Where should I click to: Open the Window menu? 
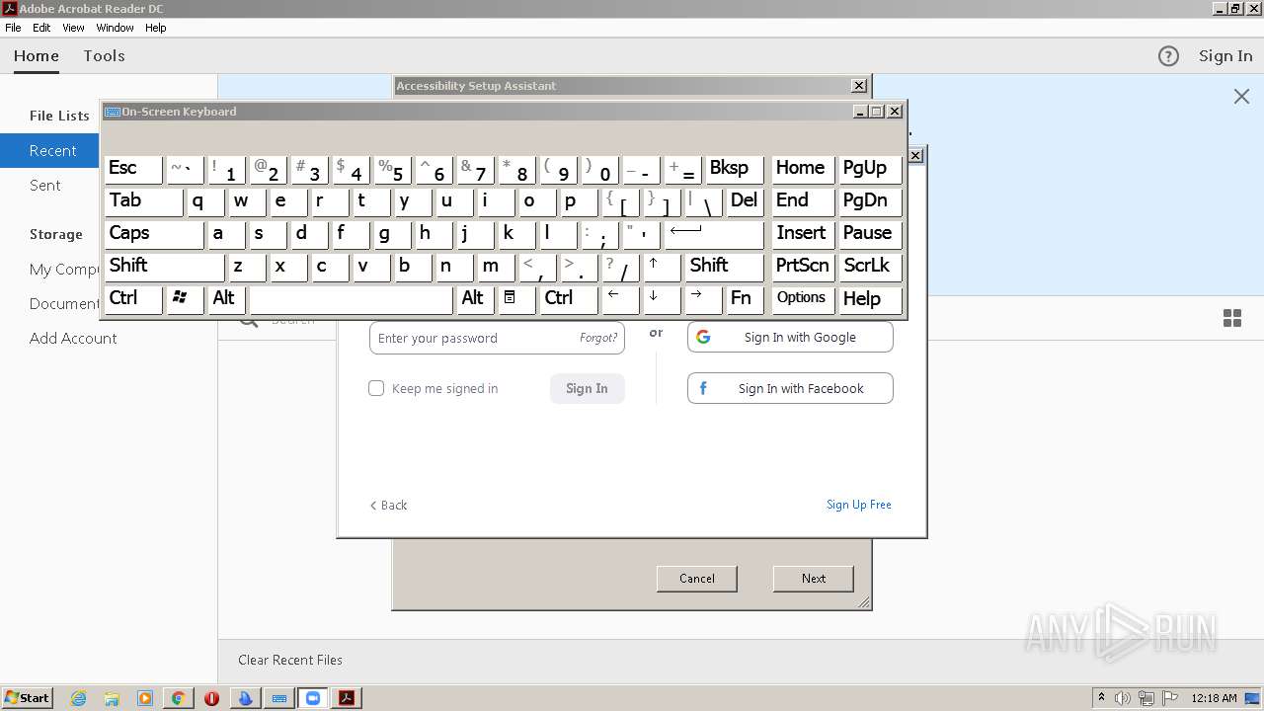click(x=116, y=28)
